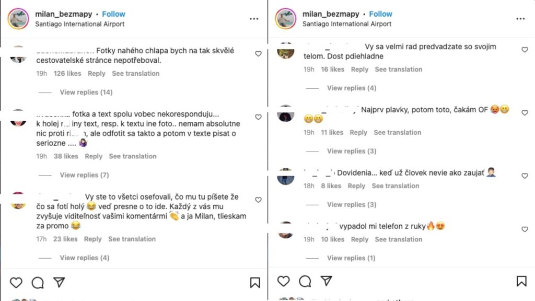This screenshot has height=301, width=535.
Task: Bookmark the right post
Action: tap(521, 282)
